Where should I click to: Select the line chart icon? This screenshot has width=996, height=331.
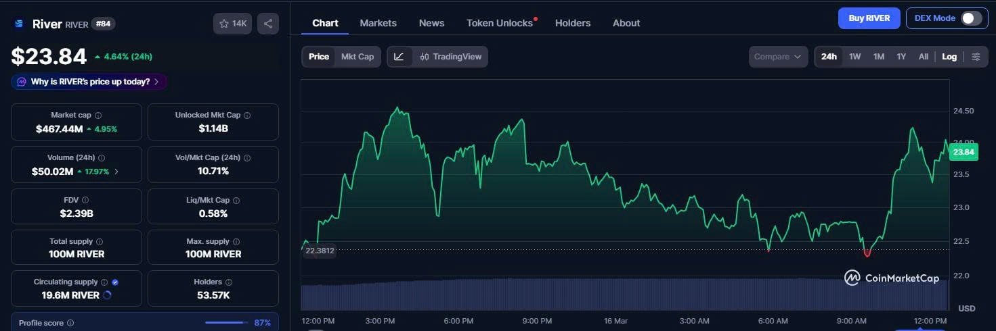(x=399, y=57)
